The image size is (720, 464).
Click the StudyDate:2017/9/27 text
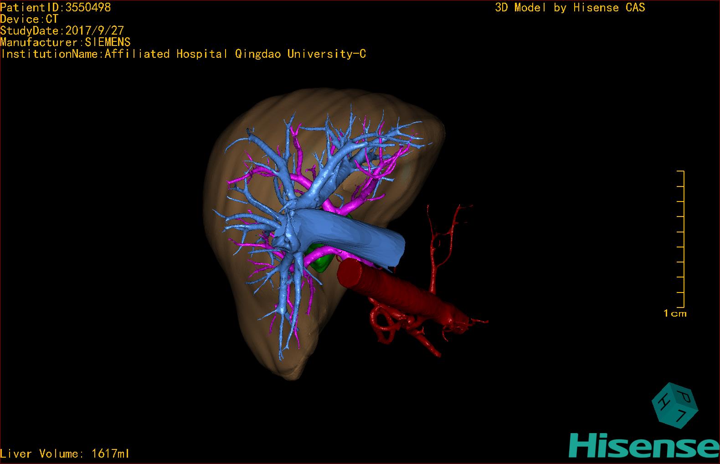click(x=62, y=30)
